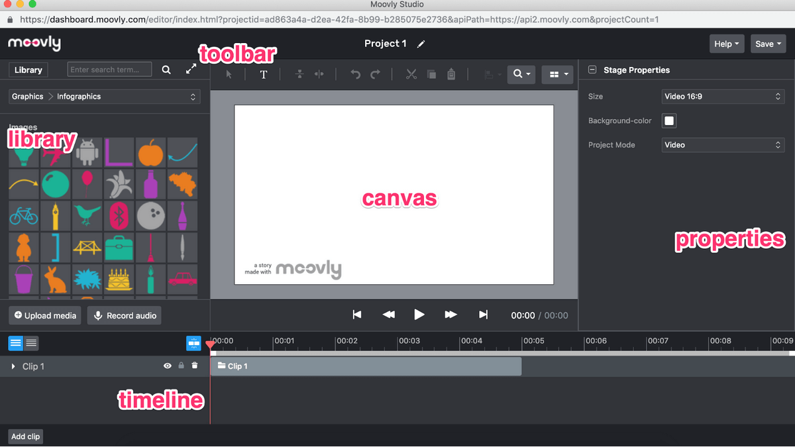Expand the Clip 1 layer row
795x447 pixels.
pyautogui.click(x=13, y=366)
